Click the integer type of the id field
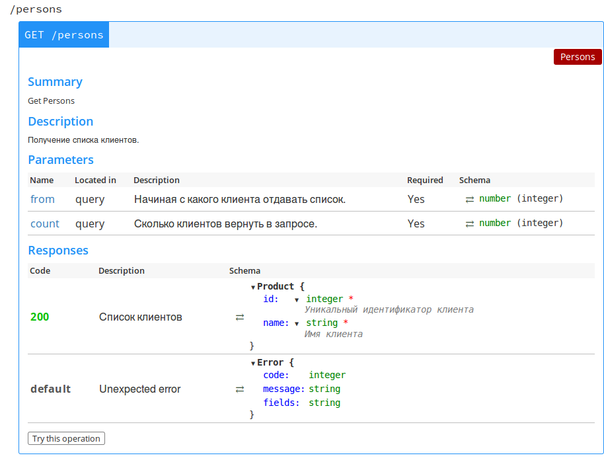This screenshot has width=604, height=474. 324,299
